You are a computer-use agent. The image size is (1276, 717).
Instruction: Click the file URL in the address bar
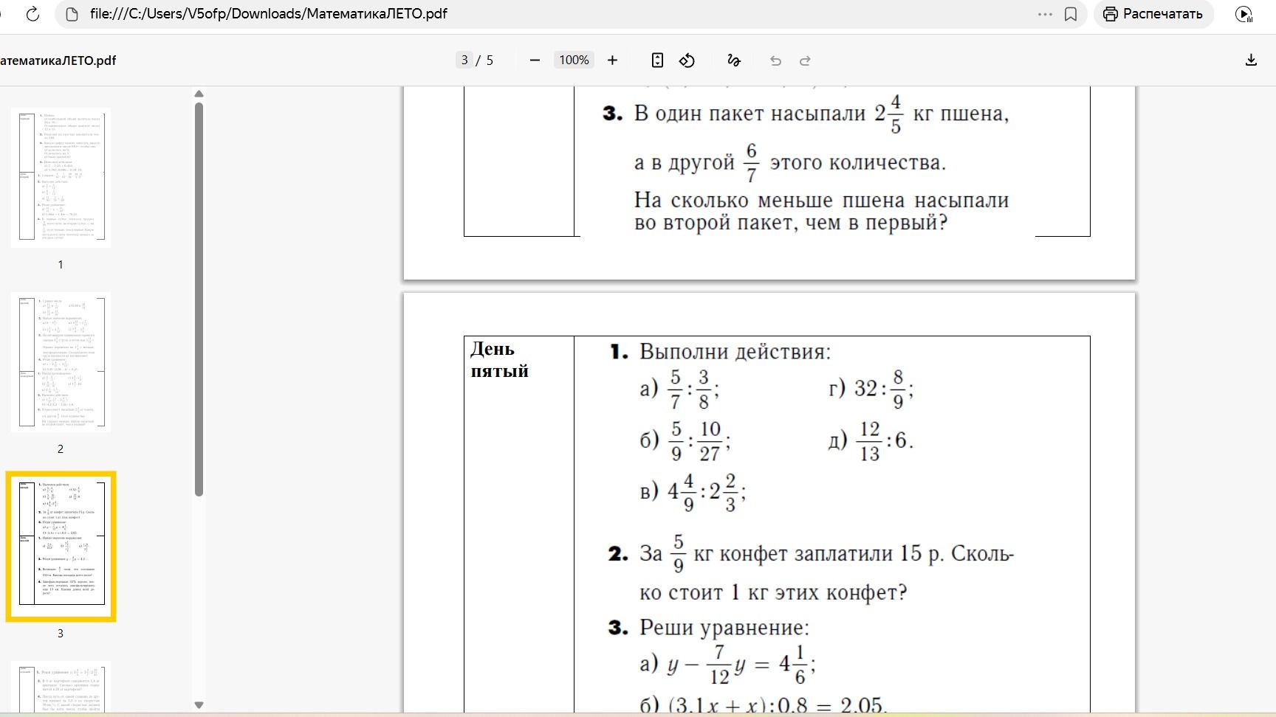pyautogui.click(x=269, y=14)
